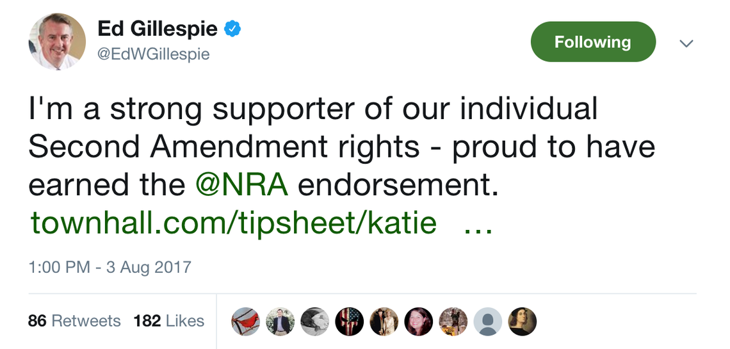
Task: Open Ed Gillespie's profile photo
Action: click(x=57, y=42)
